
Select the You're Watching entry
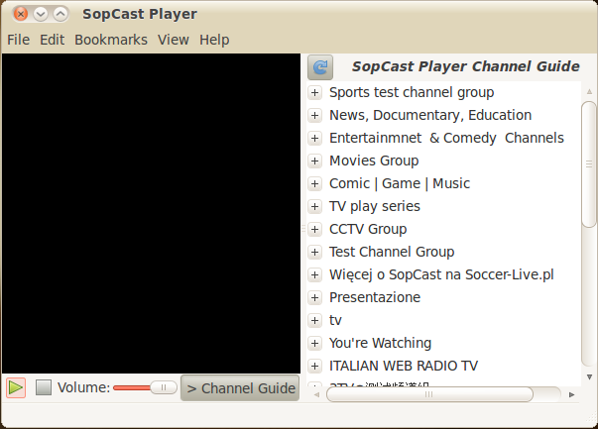[x=380, y=343]
